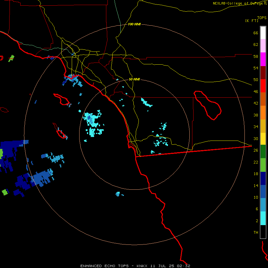Viewport: 268px width, 268px height.
Task: Click the '10' legend value label
Action: click(256, 197)
